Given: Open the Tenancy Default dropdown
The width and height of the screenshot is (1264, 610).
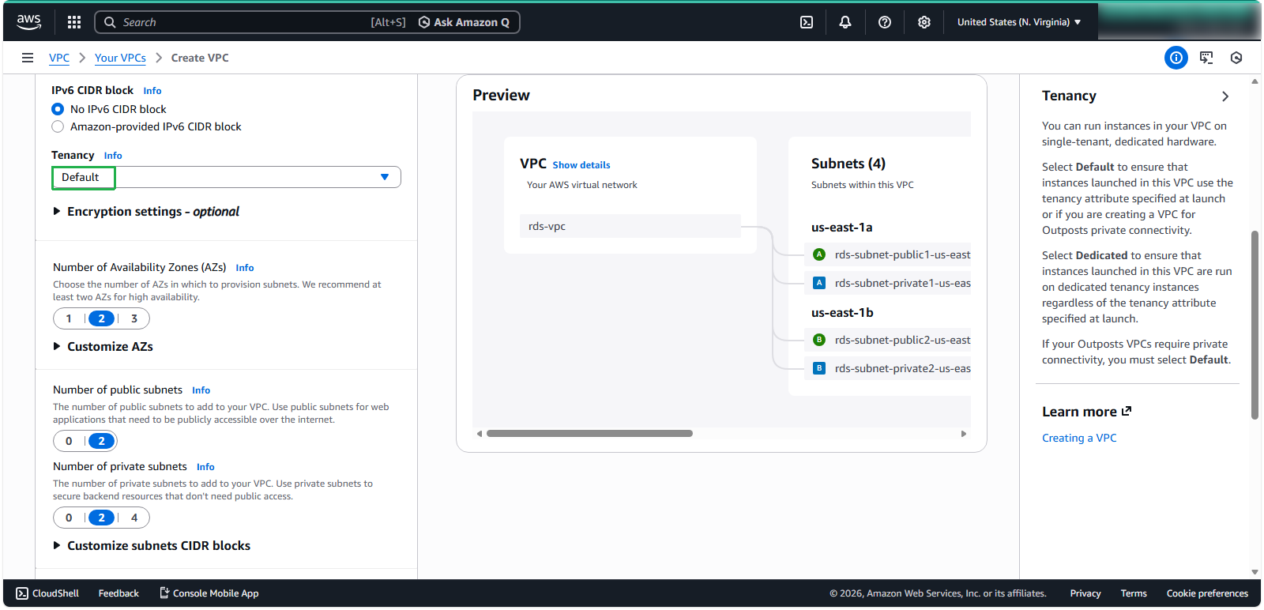Looking at the screenshot, I should point(226,177).
